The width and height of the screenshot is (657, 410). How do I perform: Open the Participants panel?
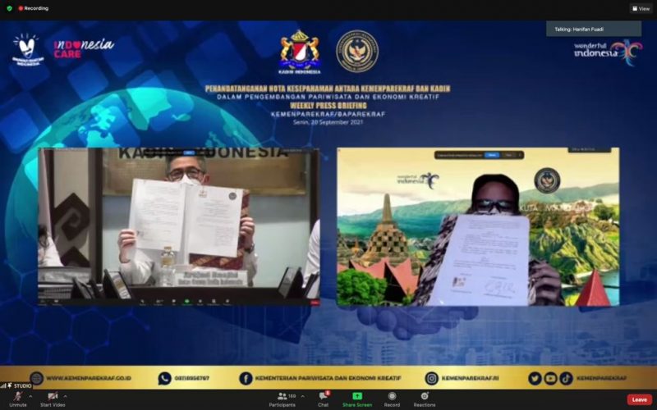point(282,398)
